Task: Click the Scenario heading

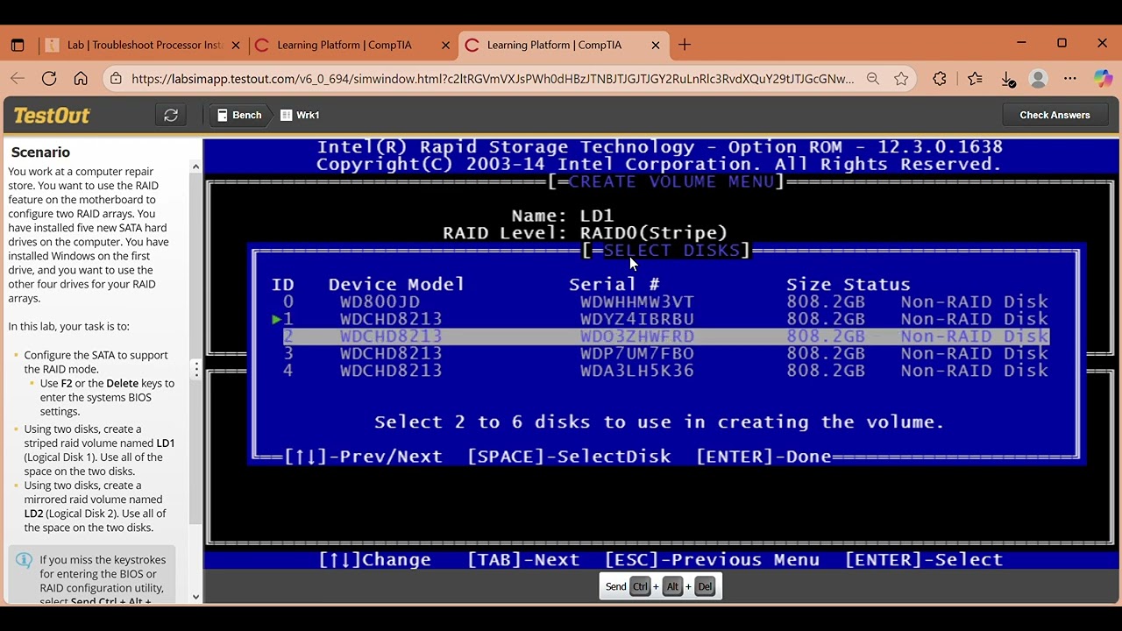Action: coord(40,152)
